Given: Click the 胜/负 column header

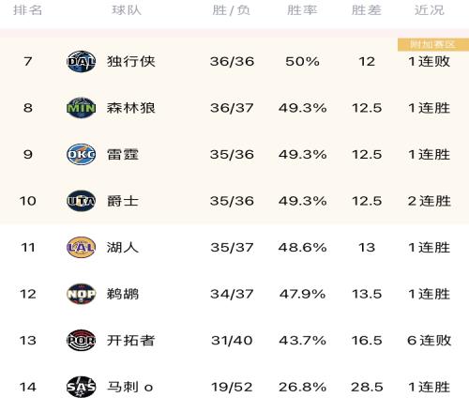Looking at the screenshot, I should click(231, 10).
